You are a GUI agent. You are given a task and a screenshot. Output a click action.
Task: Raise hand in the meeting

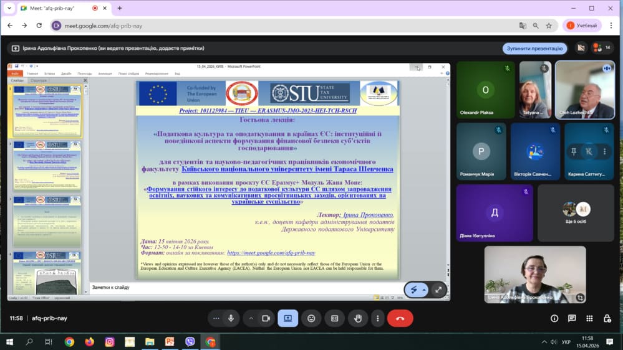pyautogui.click(x=358, y=318)
